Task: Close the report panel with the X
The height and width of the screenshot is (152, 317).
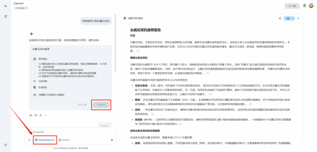Action: click(298, 18)
